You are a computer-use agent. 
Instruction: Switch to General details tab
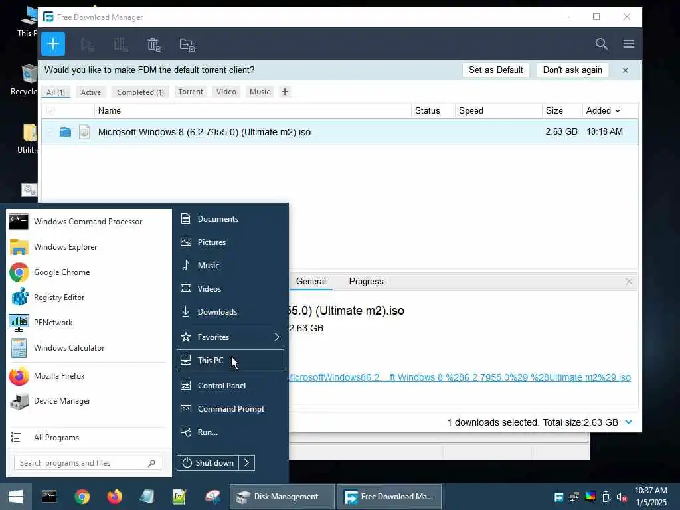(x=311, y=281)
